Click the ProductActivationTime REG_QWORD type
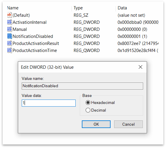Viewport: 166px width, 148px height. (x=87, y=51)
